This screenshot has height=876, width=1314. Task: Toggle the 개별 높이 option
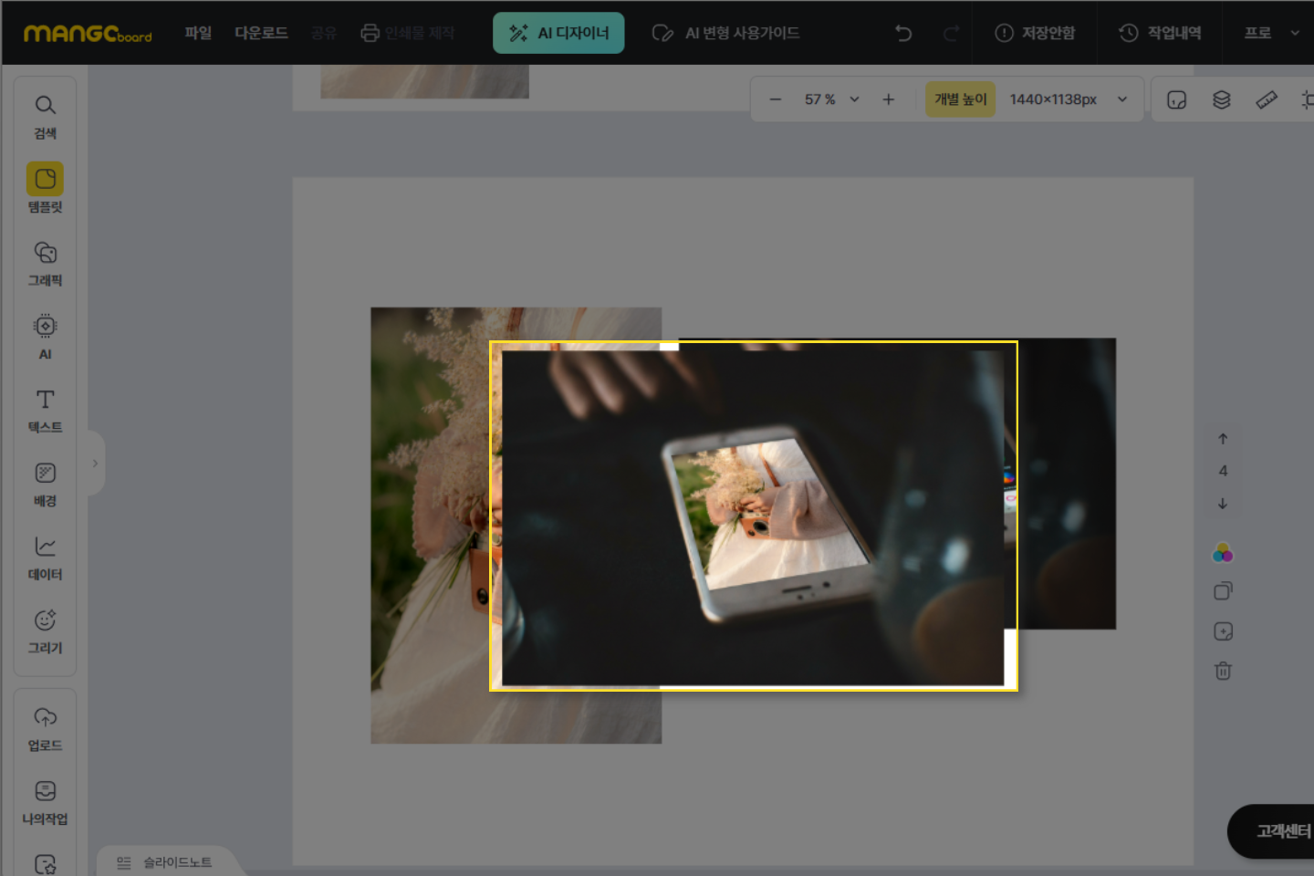(x=960, y=99)
